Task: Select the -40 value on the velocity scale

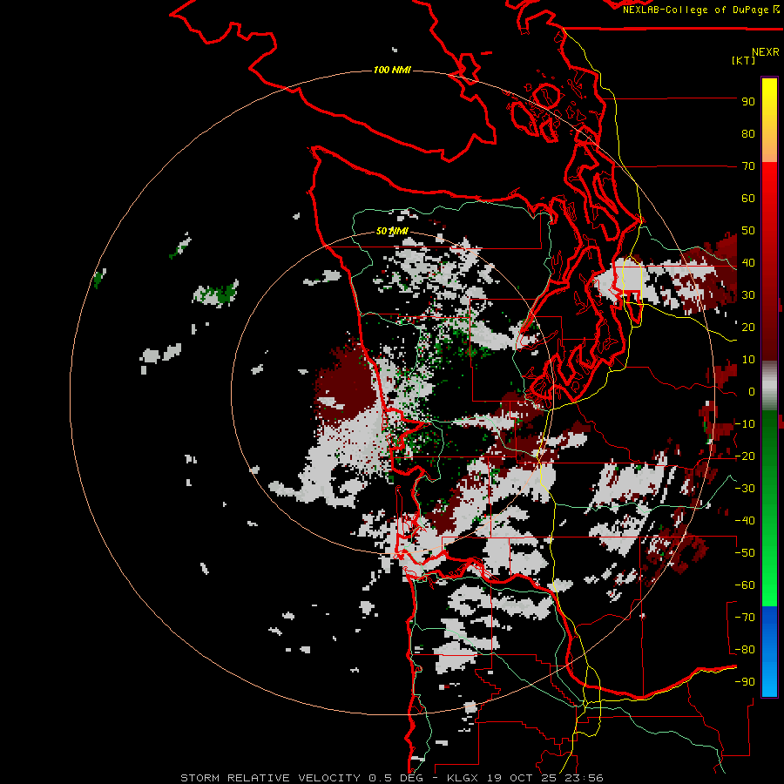Action: 745,521
